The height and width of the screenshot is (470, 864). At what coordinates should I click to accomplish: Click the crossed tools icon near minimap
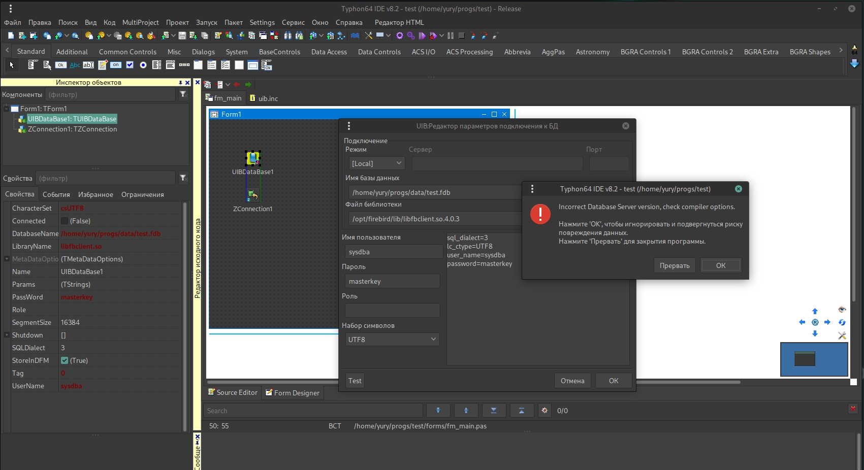click(842, 335)
